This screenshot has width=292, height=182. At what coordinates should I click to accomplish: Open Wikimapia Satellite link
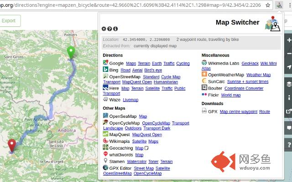click(x=139, y=142)
